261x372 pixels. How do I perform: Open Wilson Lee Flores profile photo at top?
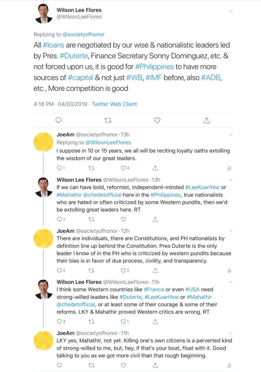click(x=44, y=13)
